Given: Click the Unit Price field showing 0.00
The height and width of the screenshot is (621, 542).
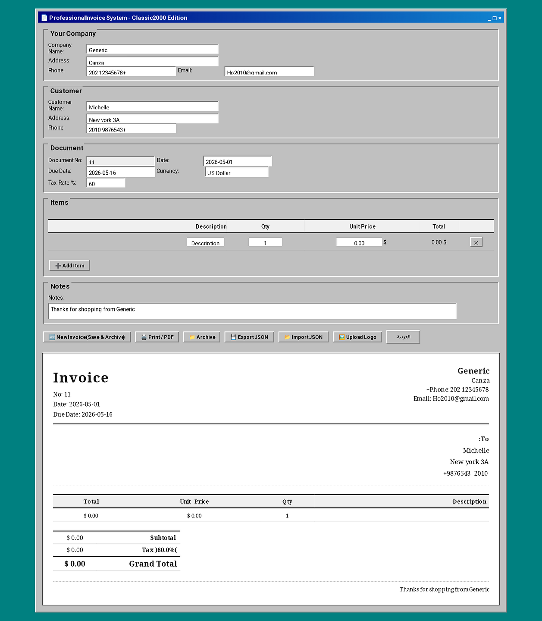Looking at the screenshot, I should click(359, 242).
